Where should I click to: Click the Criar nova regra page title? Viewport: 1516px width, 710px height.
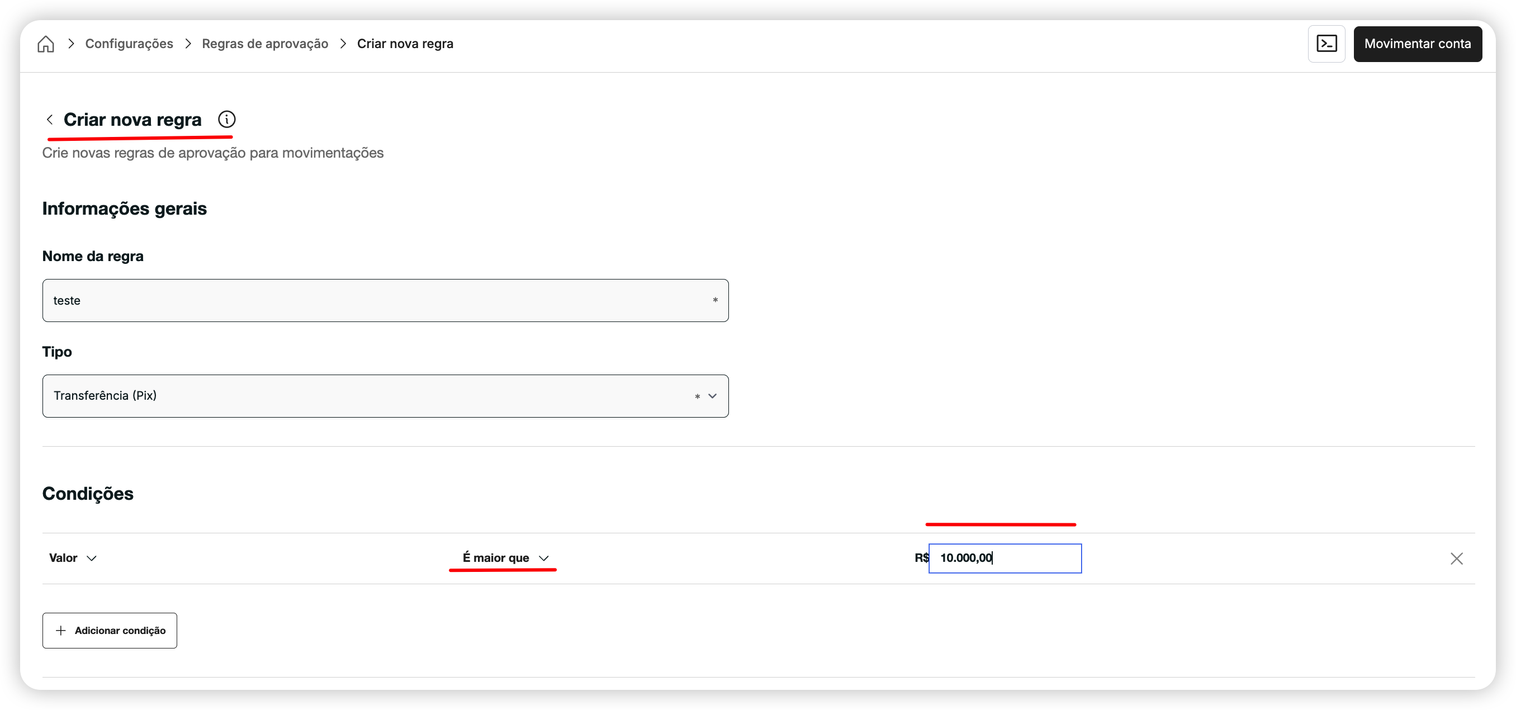(132, 120)
